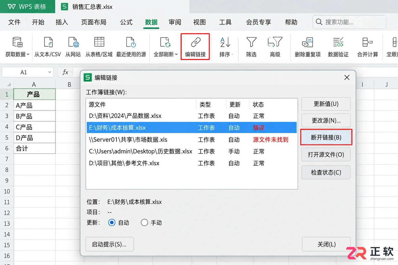The height and width of the screenshot is (265, 398).
Task: Click the 合并计算 (Consolidate) icon
Action: pos(367,42)
